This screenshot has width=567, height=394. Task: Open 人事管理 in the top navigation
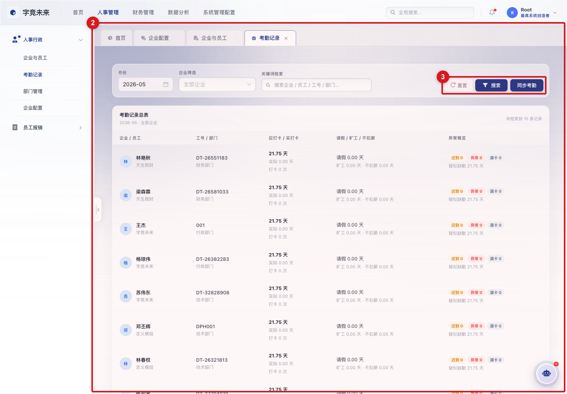[x=108, y=13]
